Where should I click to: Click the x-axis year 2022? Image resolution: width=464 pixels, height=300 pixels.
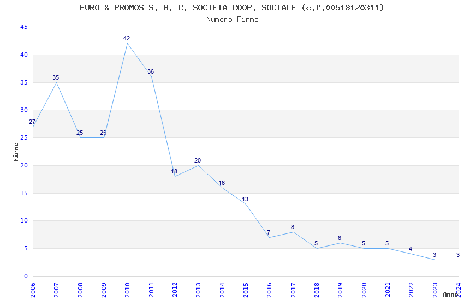tap(412, 290)
